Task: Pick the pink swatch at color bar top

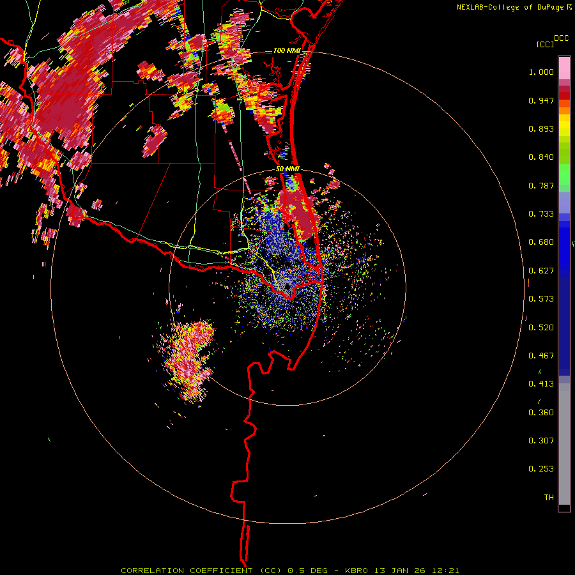Action: pyautogui.click(x=564, y=68)
